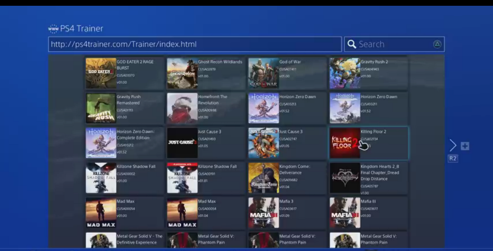Open the God of War cover icon
Image resolution: width=493 pixels, height=251 pixels.
263,73
